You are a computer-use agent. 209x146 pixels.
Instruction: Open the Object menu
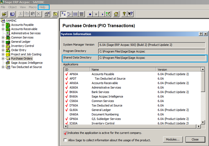pos(12,7)
